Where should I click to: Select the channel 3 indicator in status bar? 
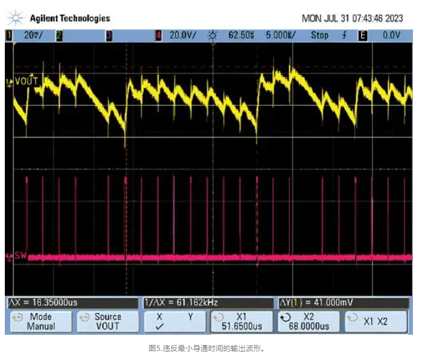(x=109, y=36)
